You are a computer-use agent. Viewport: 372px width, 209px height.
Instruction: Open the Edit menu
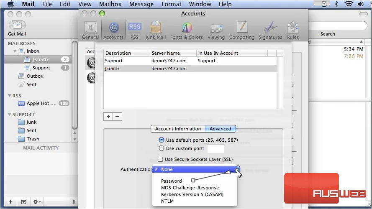pyautogui.click(x=65, y=4)
